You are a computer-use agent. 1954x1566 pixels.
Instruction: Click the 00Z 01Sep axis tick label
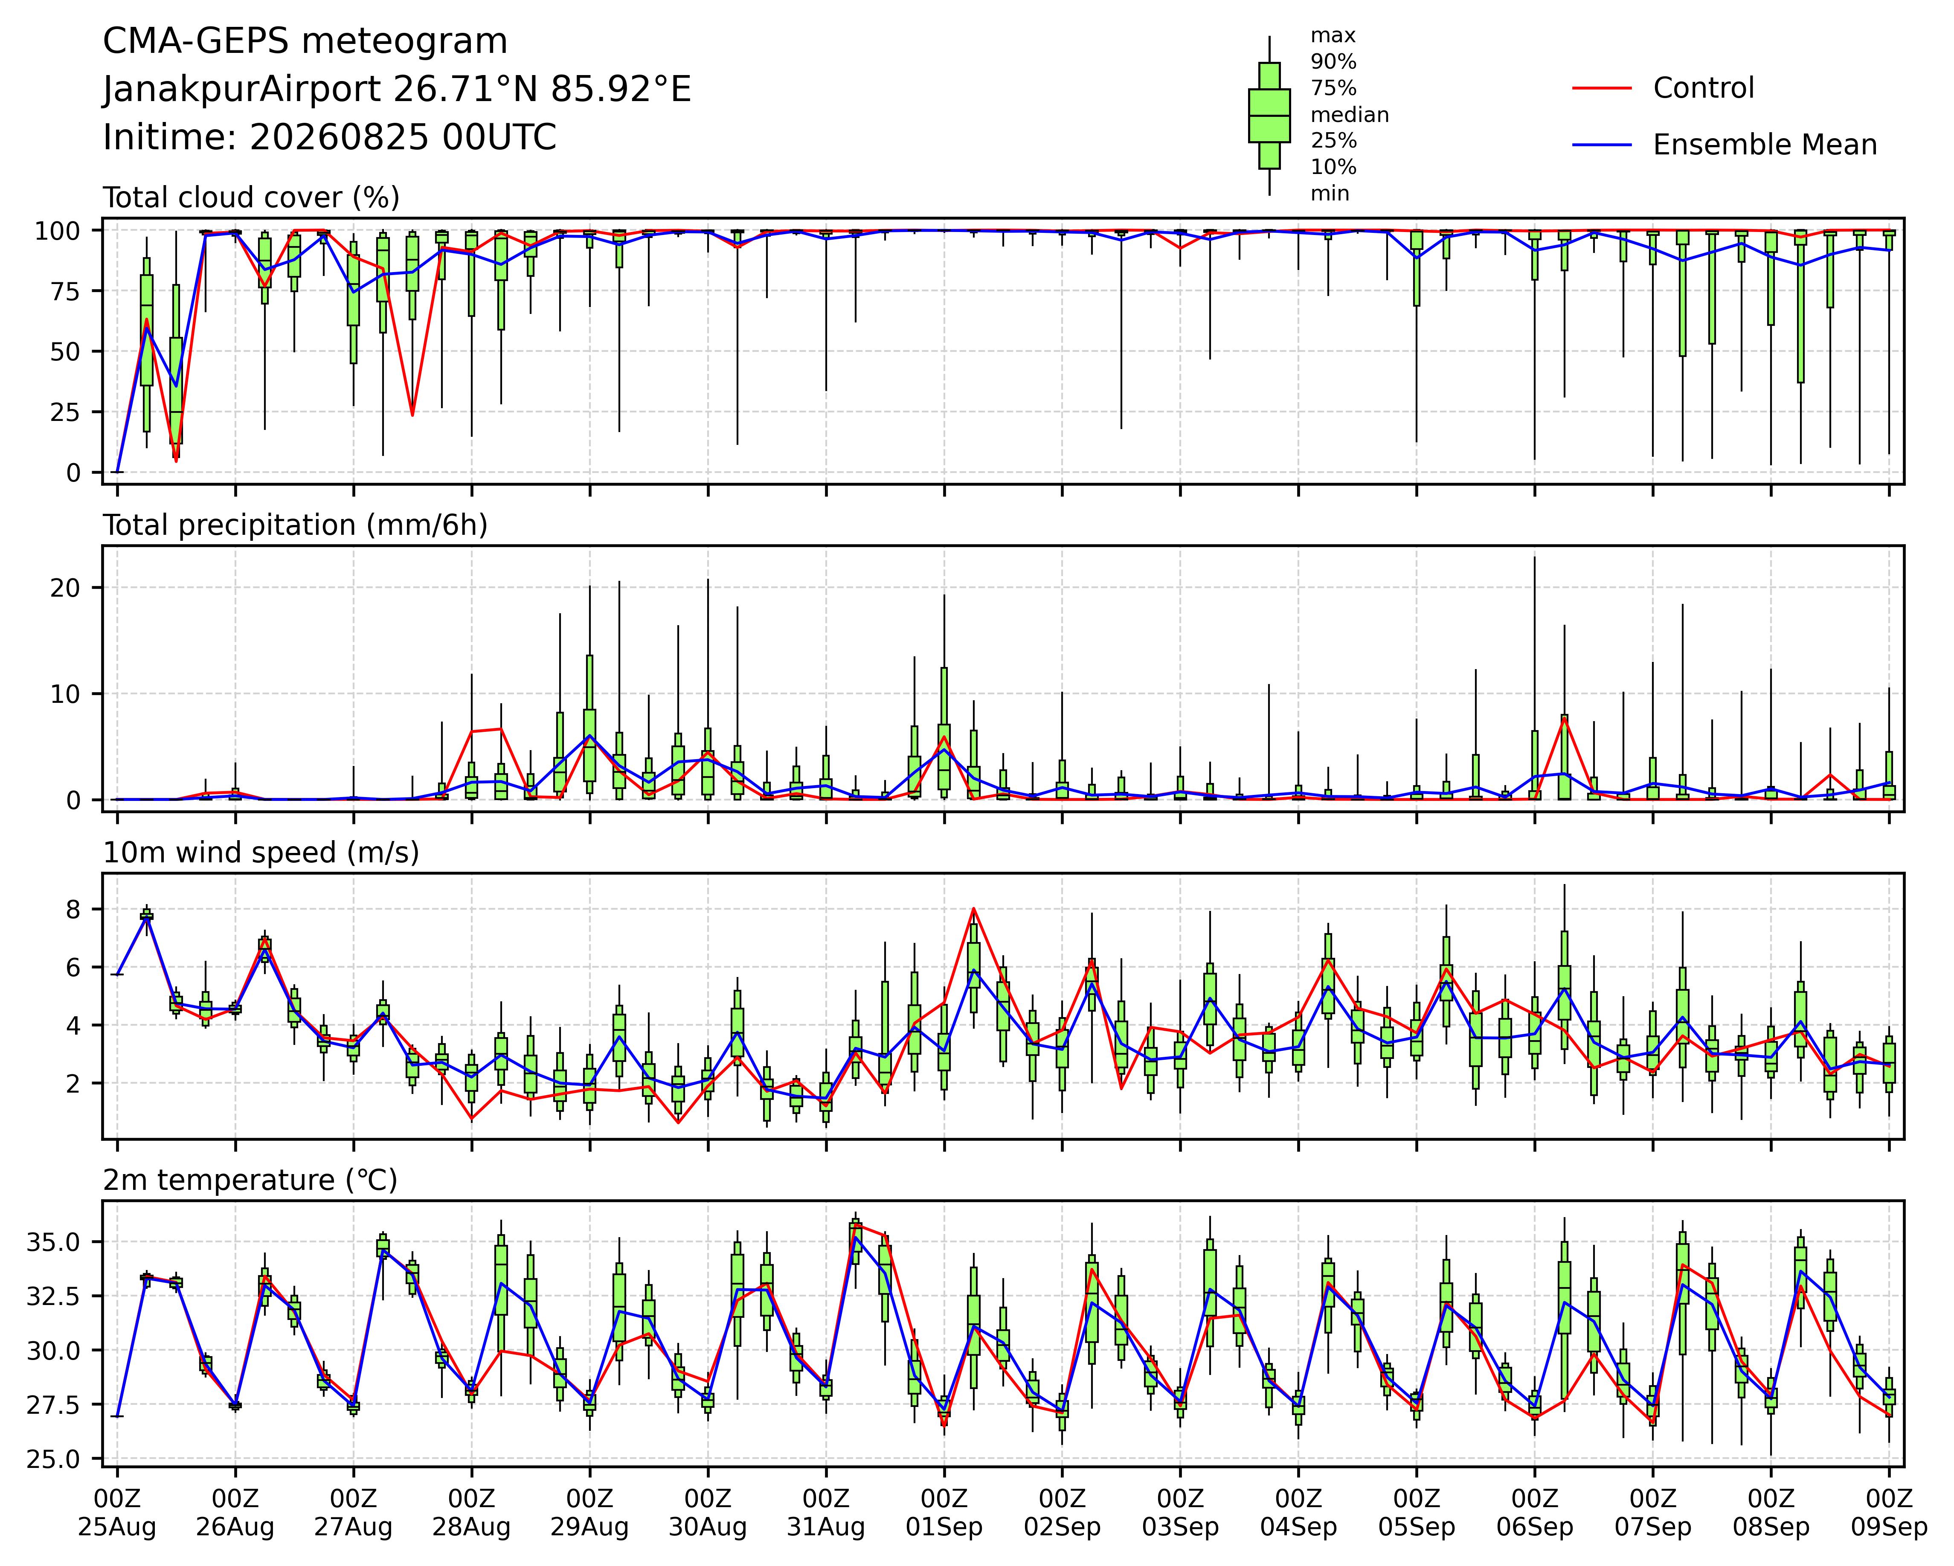coord(944,1513)
